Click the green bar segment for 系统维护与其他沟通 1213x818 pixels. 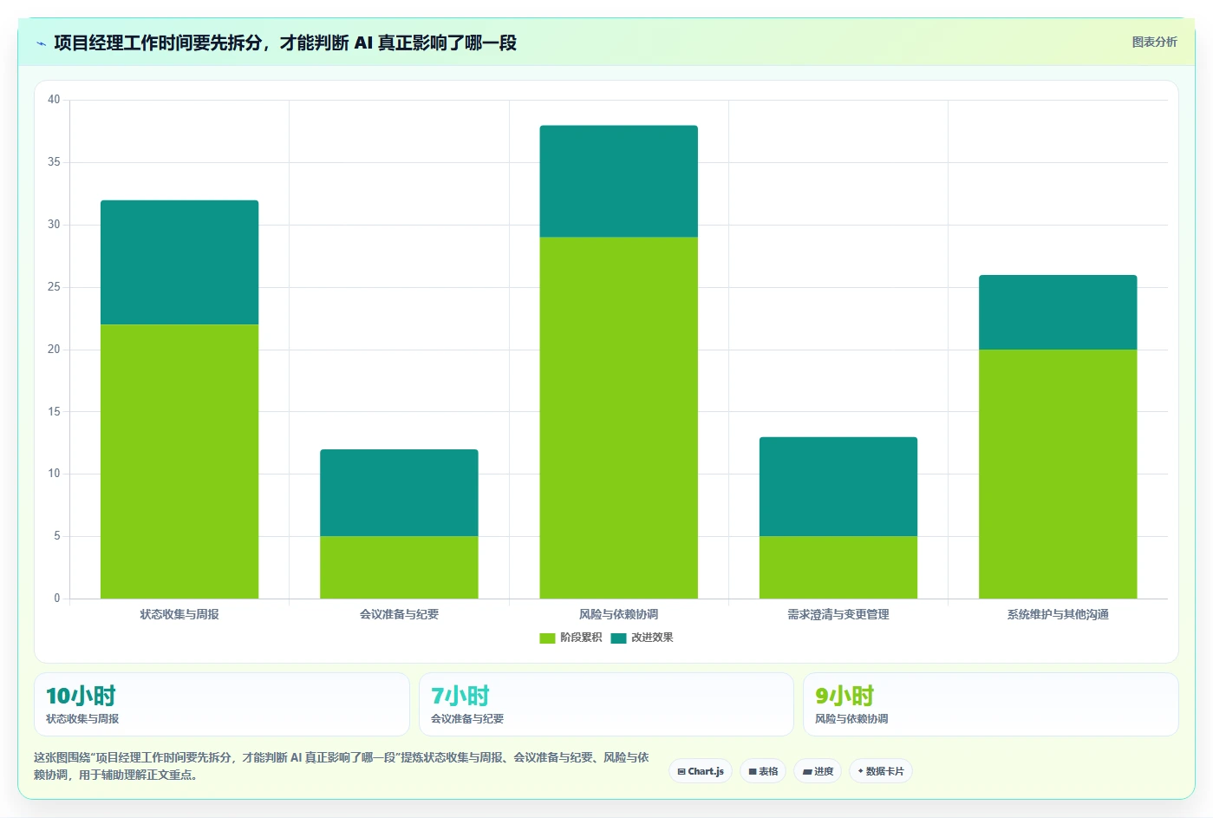coord(1058,474)
